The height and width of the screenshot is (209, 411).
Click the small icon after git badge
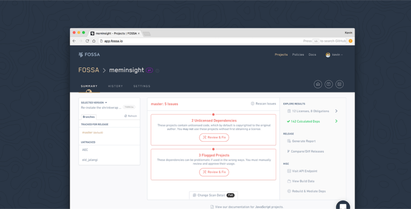point(157,71)
